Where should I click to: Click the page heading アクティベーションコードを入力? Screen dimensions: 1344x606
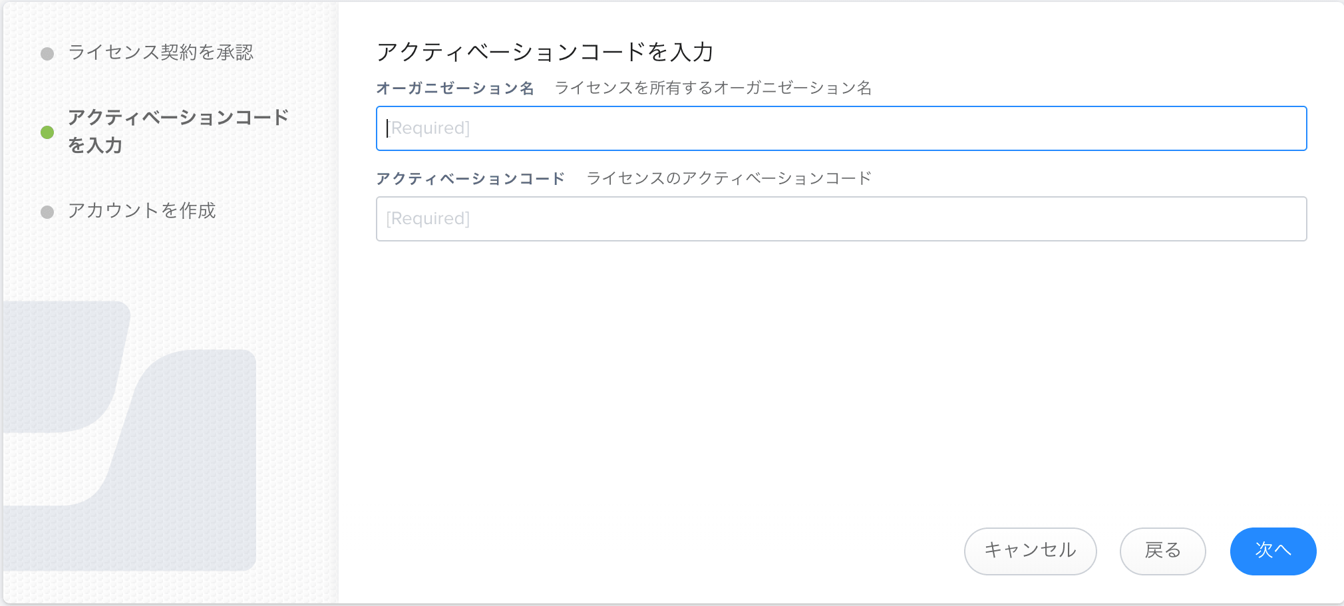pyautogui.click(x=545, y=52)
